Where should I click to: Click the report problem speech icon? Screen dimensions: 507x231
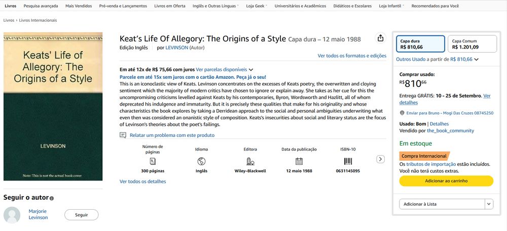123,135
